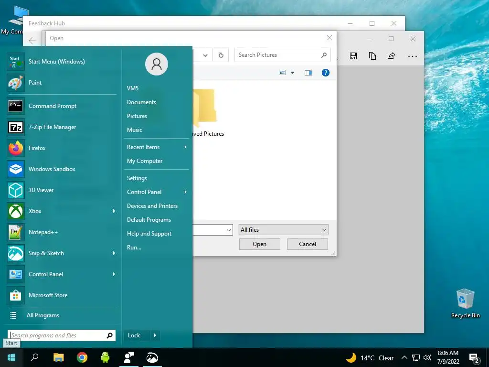Open Control Panel icon in program list
This screenshot has height=367, width=489.
coord(16,274)
